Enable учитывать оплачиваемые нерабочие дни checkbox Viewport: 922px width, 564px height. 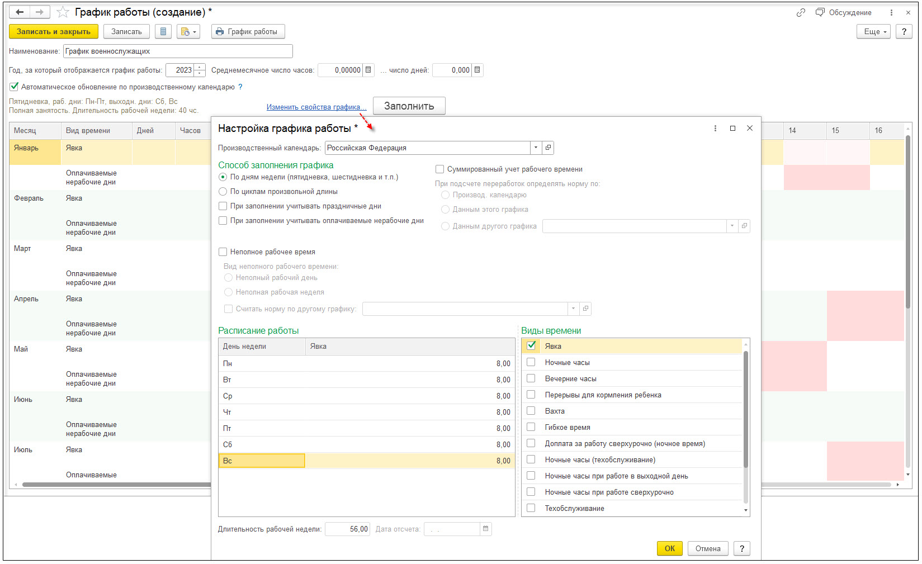point(223,221)
